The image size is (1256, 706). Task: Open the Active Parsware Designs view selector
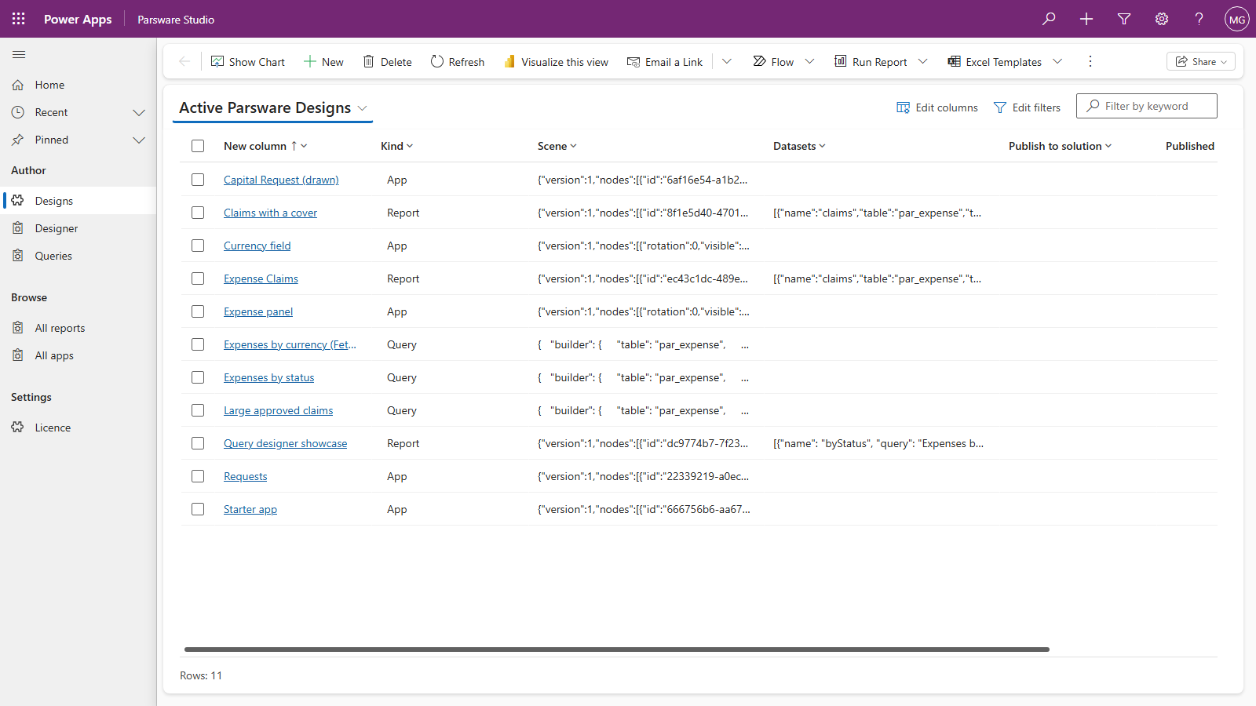click(273, 107)
